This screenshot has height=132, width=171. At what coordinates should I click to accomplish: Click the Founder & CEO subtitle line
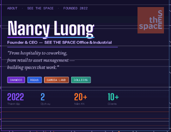60,42
